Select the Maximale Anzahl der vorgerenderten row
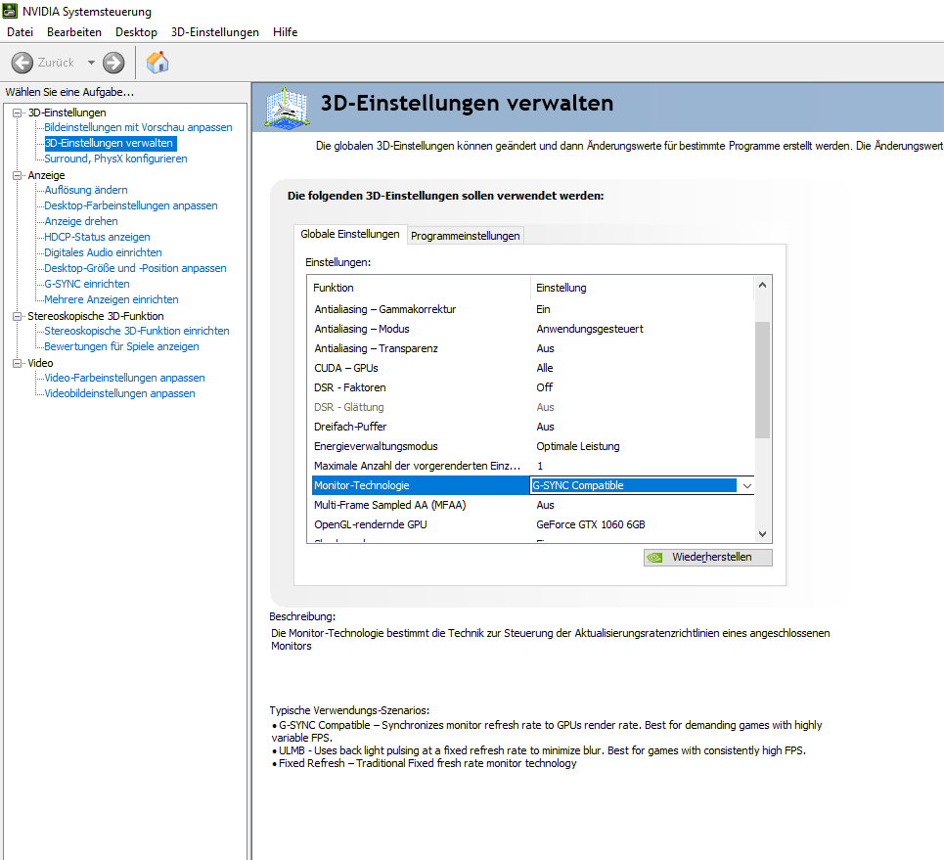 pos(533,466)
